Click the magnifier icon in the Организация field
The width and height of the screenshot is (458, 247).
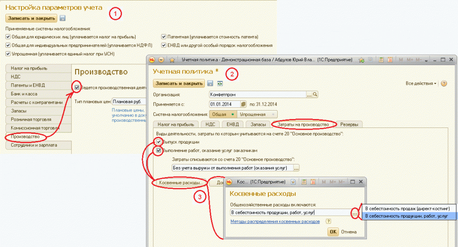tap(315, 95)
